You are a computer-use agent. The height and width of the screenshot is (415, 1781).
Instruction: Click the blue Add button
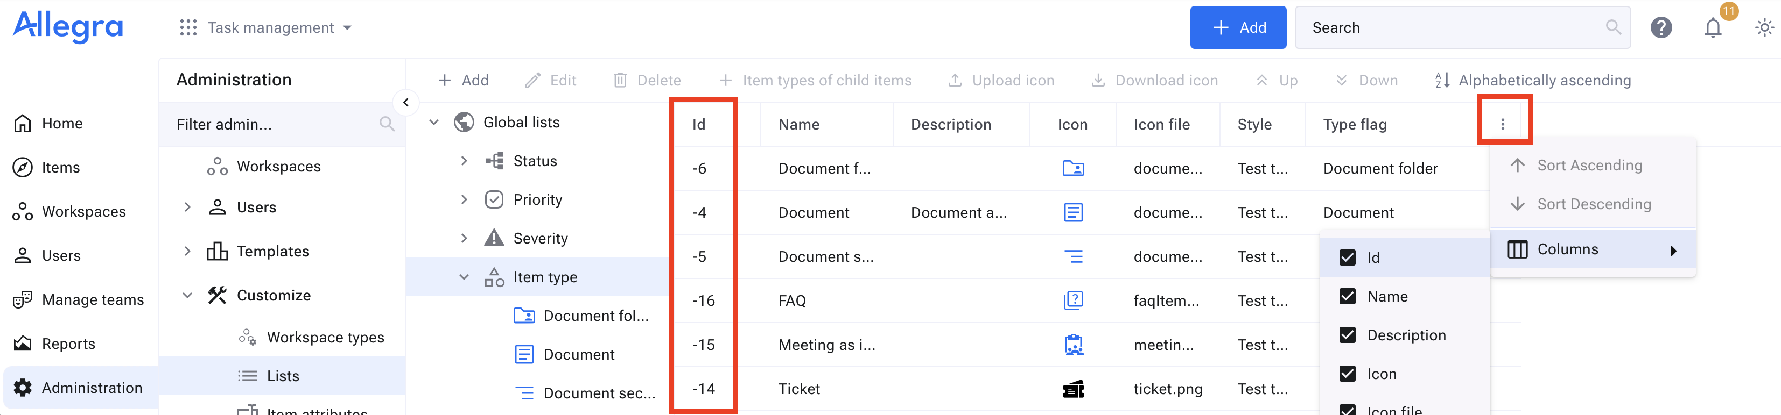pos(1238,27)
